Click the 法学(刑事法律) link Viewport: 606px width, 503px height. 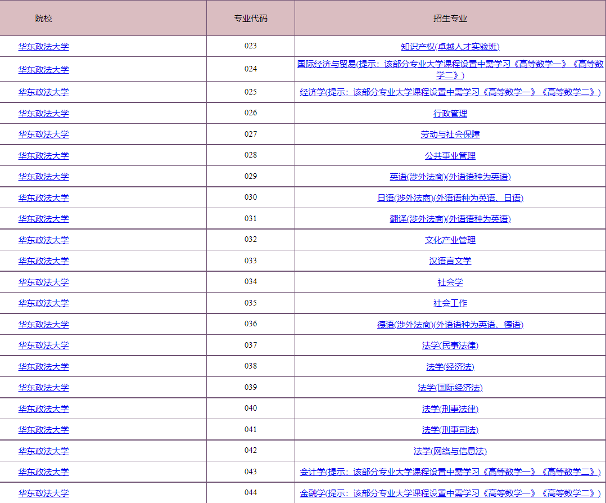point(450,408)
